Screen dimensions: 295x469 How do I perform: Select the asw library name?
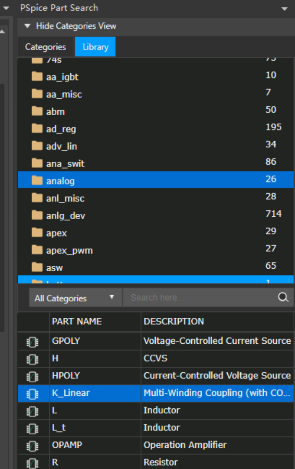54,268
